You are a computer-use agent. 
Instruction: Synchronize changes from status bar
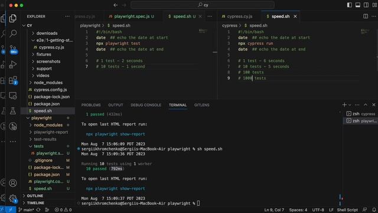click(x=38, y=210)
